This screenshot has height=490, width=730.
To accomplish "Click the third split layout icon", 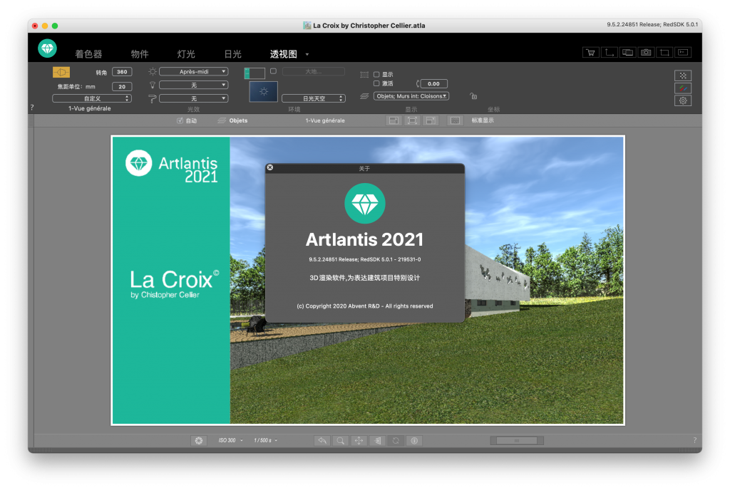I will [431, 120].
